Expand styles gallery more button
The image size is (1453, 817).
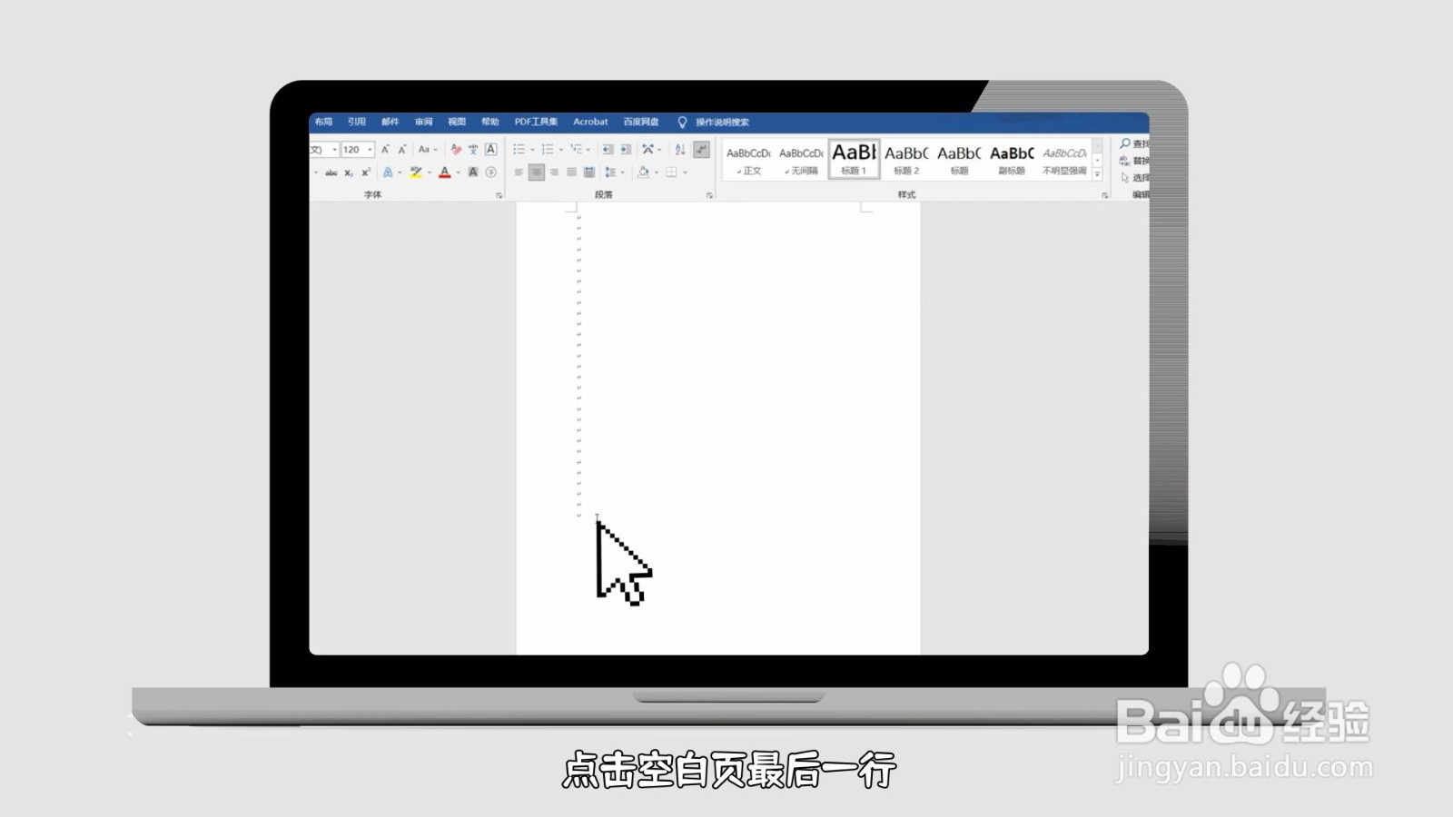tap(1097, 173)
